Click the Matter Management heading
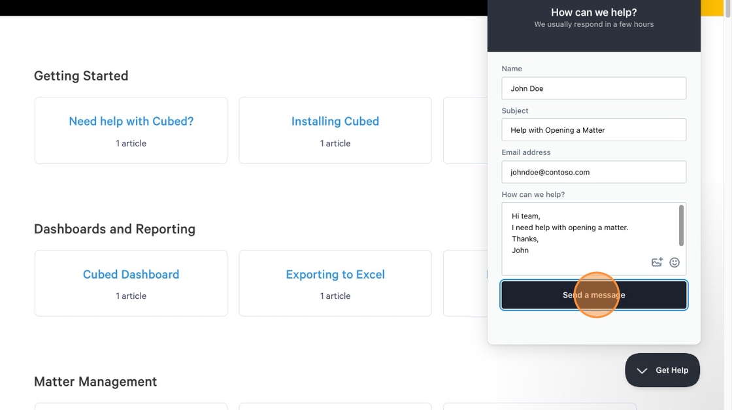 (x=95, y=381)
